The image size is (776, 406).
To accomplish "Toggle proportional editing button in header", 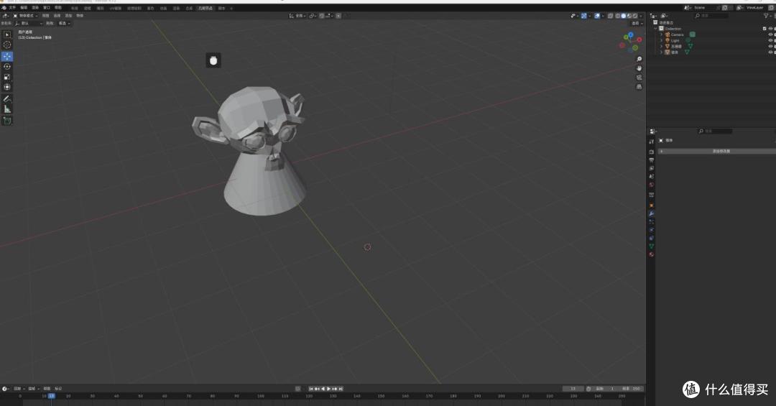I will coord(338,16).
